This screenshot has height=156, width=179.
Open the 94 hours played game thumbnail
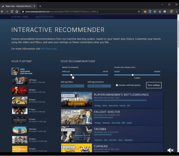(20, 100)
